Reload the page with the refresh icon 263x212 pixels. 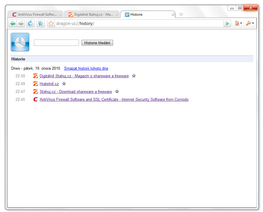pos(30,24)
